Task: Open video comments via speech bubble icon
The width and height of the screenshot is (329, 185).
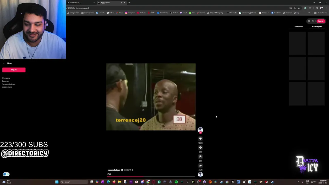Action: pos(200,147)
